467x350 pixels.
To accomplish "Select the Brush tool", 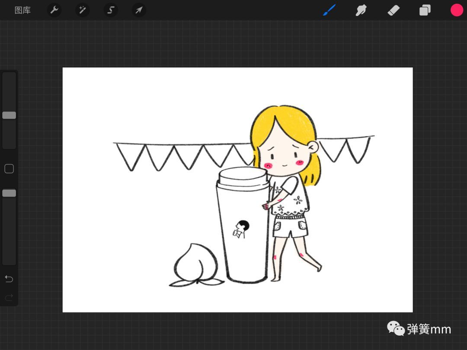I will [x=329, y=10].
